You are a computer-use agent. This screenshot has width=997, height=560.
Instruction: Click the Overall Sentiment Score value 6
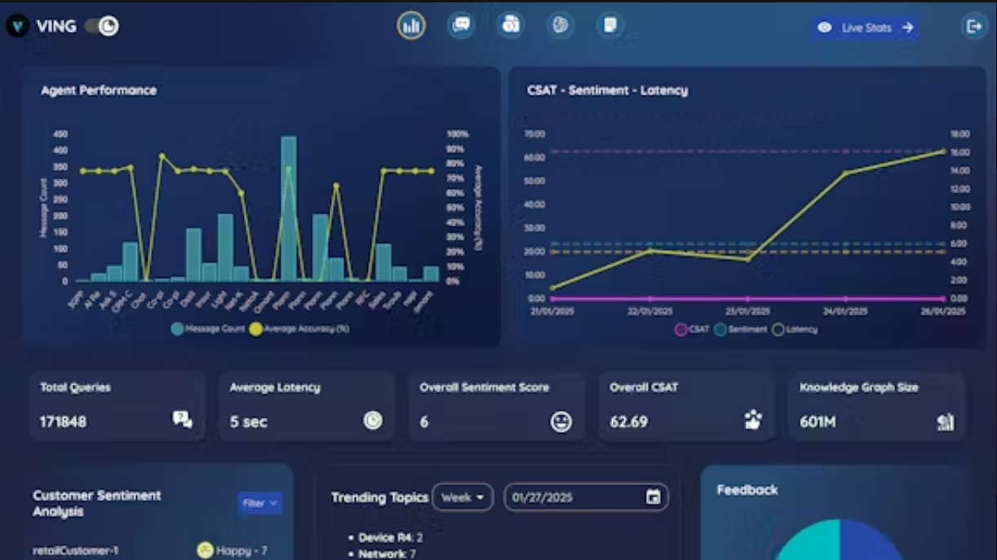click(x=424, y=422)
